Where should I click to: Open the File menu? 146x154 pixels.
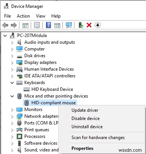(x=7, y=16)
